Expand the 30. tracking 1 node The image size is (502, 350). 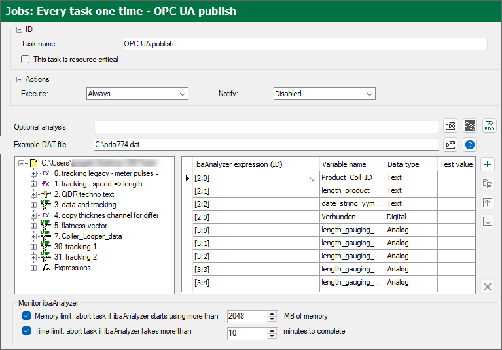tap(33, 247)
